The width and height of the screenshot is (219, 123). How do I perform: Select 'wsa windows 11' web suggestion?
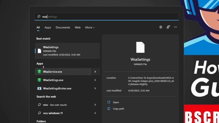coord(63,113)
